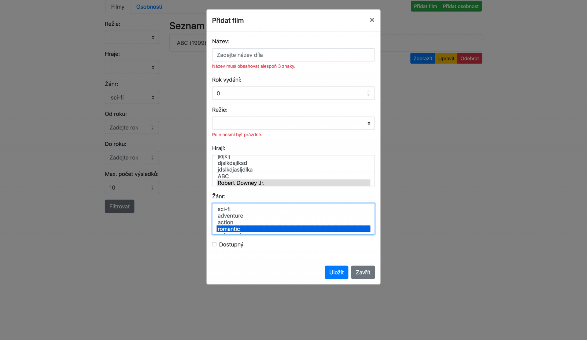The height and width of the screenshot is (340, 587).
Task: Click the Přidat osobnost button
Action: click(460, 6)
